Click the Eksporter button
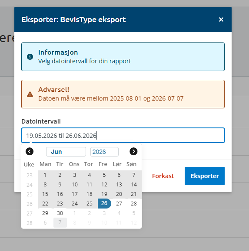Screen dimensions: 249x251 point(205,176)
